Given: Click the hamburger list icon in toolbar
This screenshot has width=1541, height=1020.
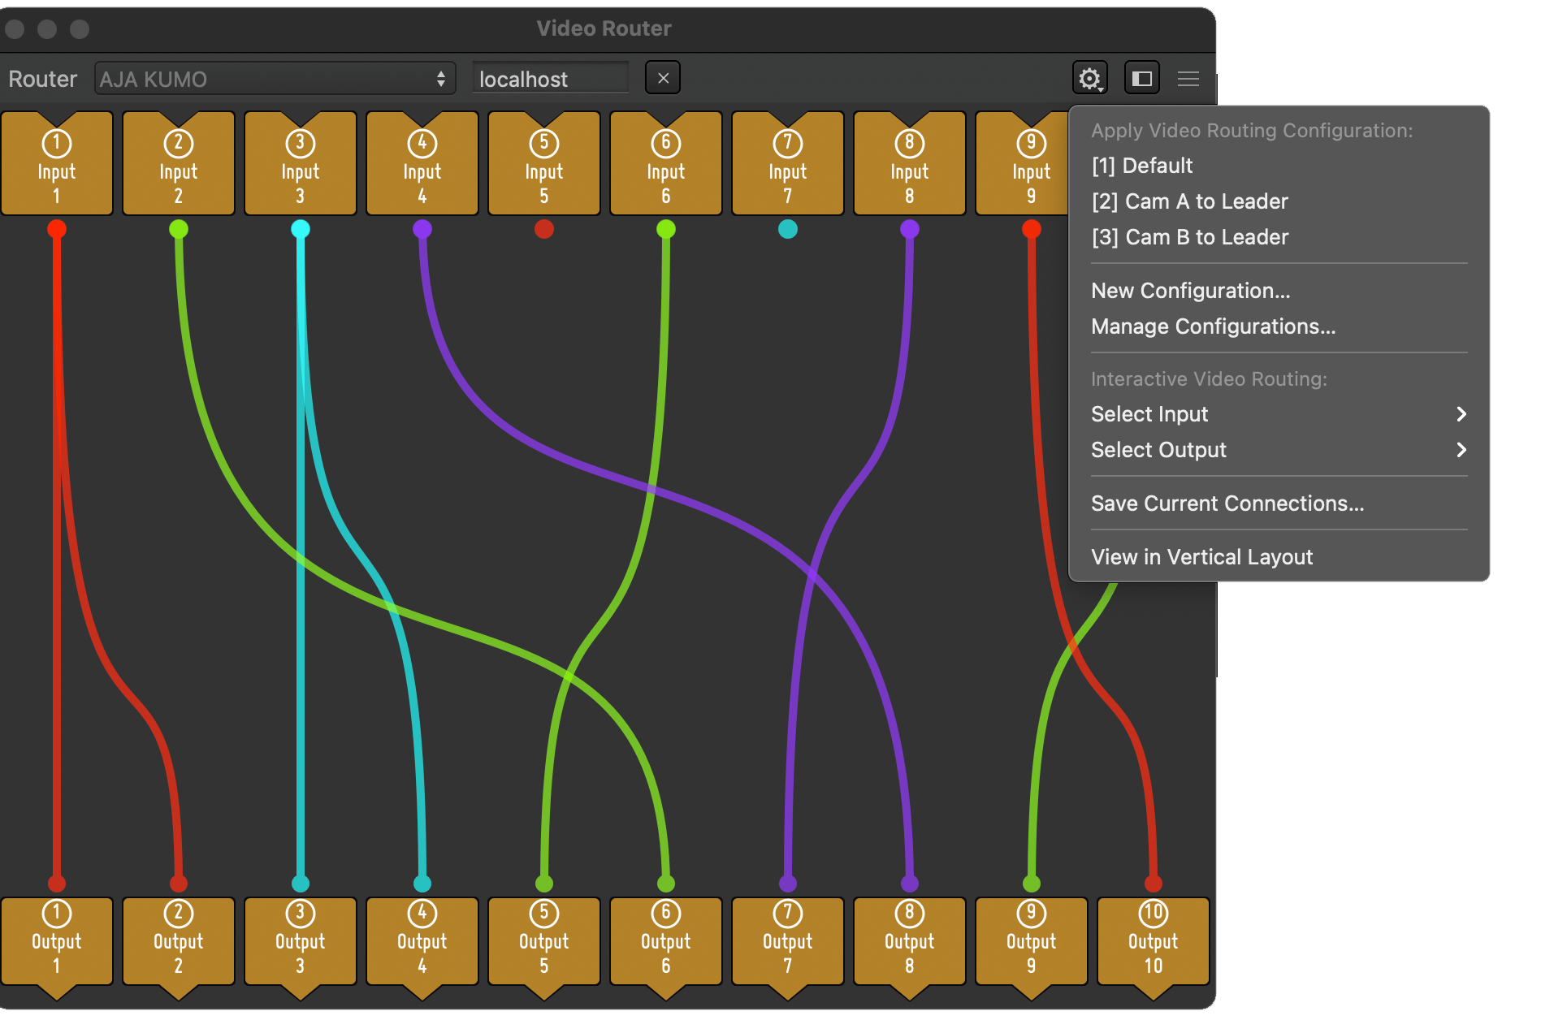Looking at the screenshot, I should click(x=1188, y=79).
